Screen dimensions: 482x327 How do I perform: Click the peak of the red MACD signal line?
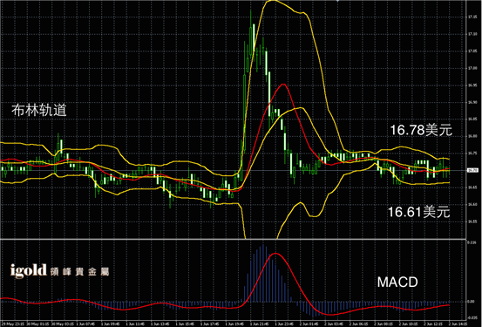tap(275, 254)
